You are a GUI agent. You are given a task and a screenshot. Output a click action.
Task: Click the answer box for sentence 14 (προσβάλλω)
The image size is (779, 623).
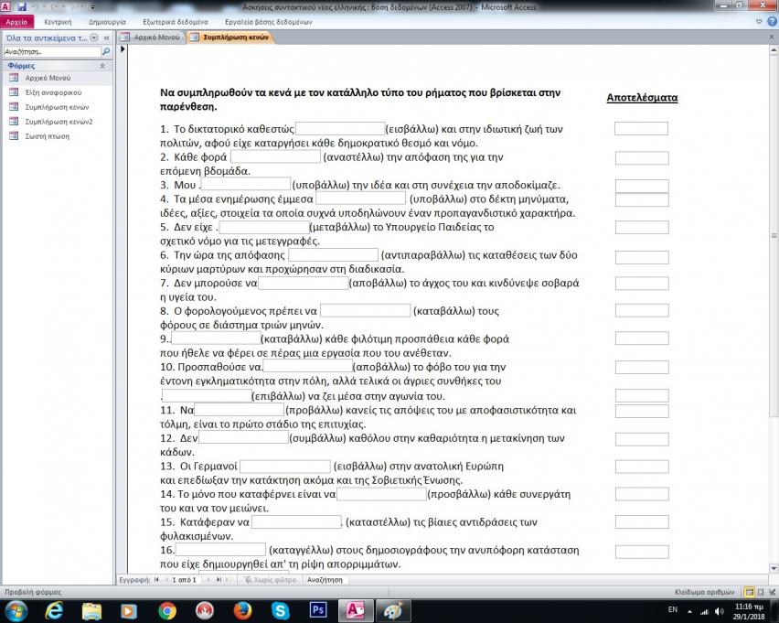[381, 494]
